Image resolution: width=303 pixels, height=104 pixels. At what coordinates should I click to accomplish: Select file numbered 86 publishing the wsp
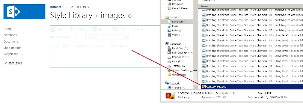[252, 25]
